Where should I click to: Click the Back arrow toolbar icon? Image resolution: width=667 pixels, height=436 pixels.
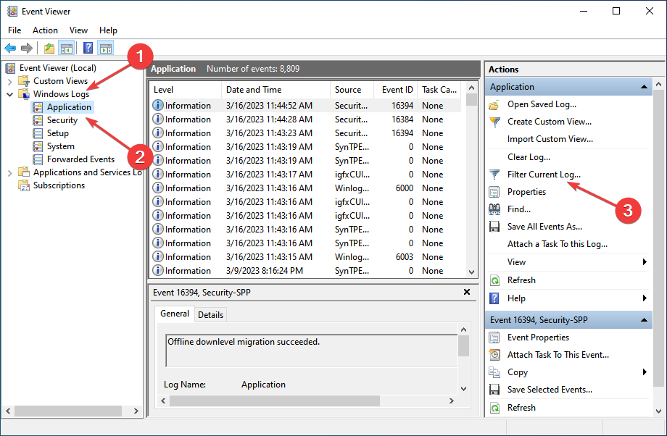point(10,48)
